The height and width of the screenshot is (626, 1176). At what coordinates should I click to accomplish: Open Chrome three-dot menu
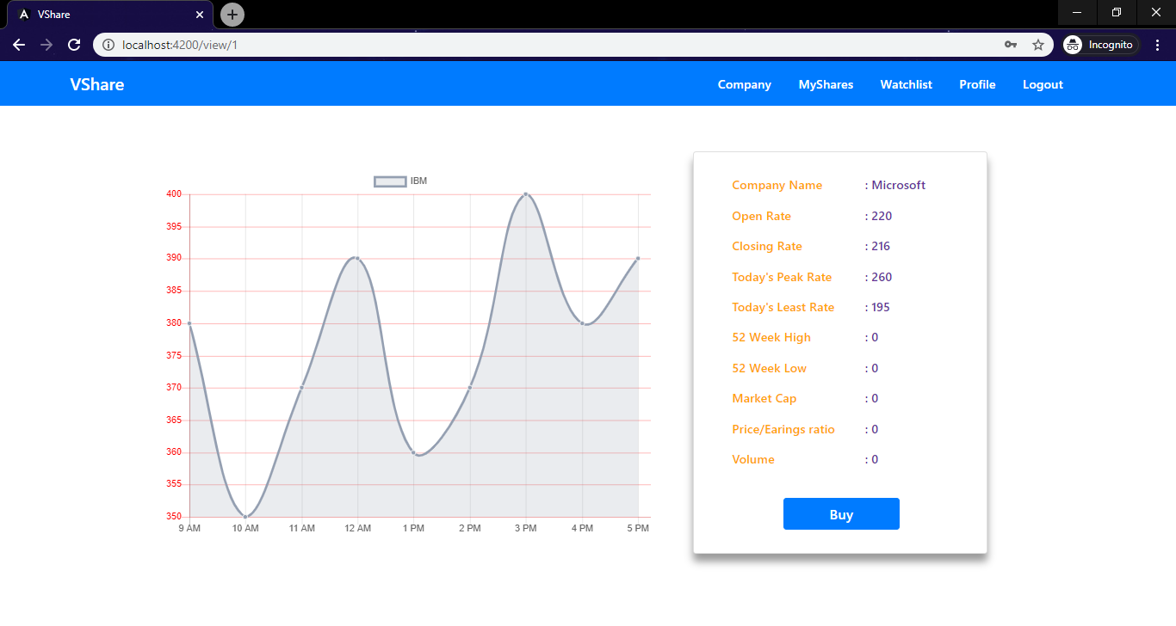(x=1158, y=45)
